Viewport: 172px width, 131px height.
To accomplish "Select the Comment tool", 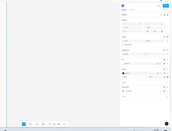I will pos(54,124).
